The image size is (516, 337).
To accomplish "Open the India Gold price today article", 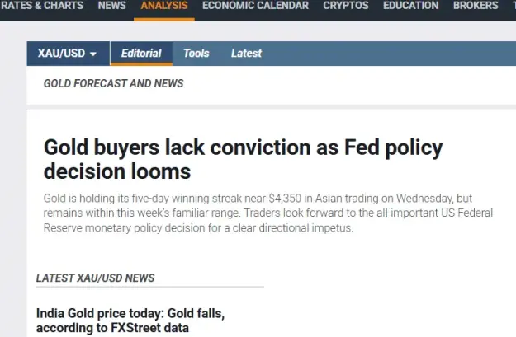I will point(130,321).
